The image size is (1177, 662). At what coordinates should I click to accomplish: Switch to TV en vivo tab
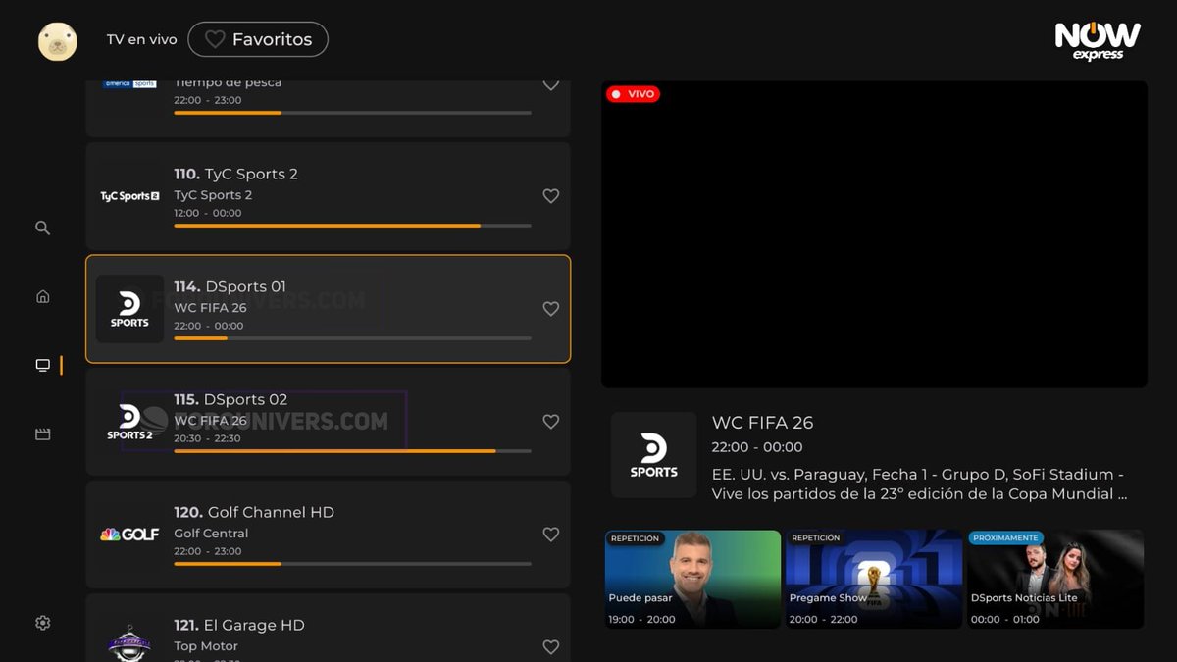click(142, 40)
